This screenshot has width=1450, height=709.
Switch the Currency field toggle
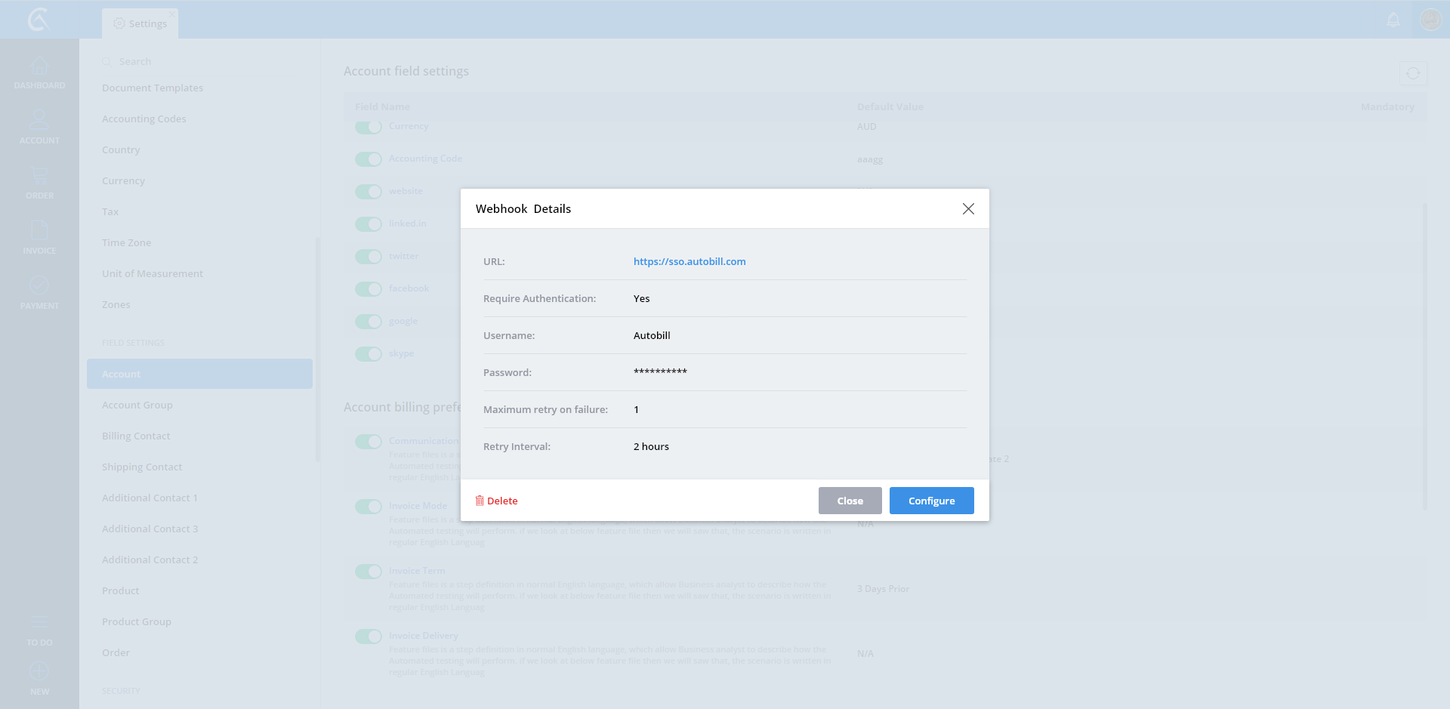point(369,127)
